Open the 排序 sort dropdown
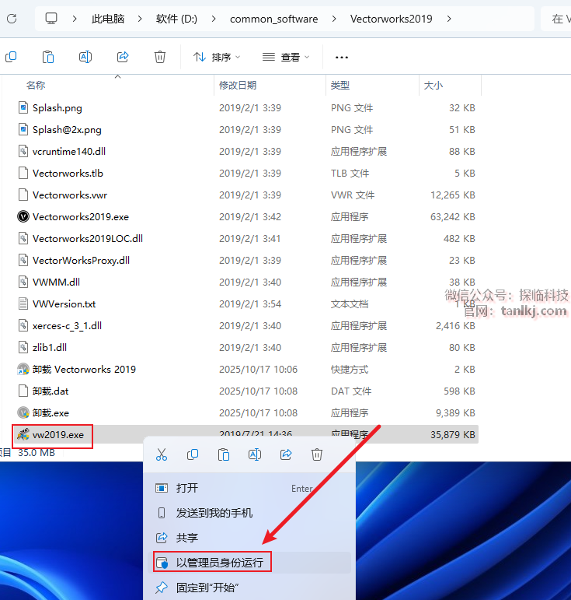This screenshot has height=600, width=571. [x=217, y=57]
